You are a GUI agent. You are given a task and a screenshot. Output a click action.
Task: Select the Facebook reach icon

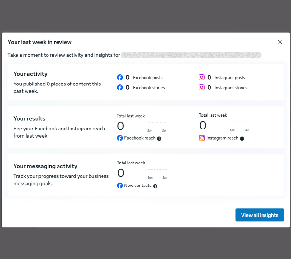120,138
